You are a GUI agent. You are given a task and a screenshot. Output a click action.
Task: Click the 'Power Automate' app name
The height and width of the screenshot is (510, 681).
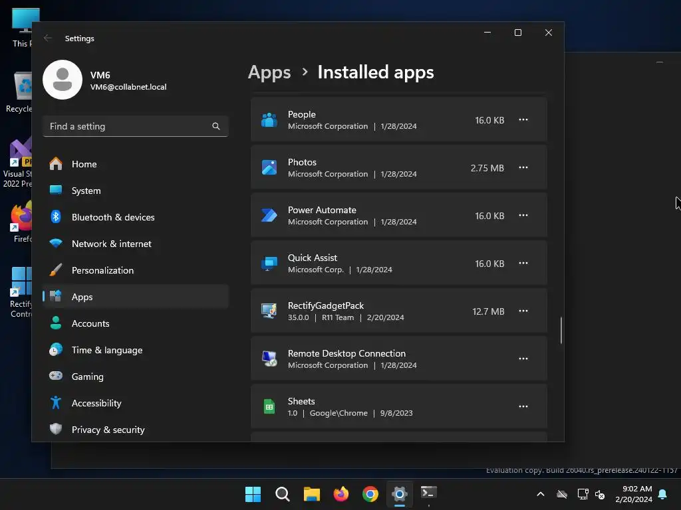[x=322, y=210]
